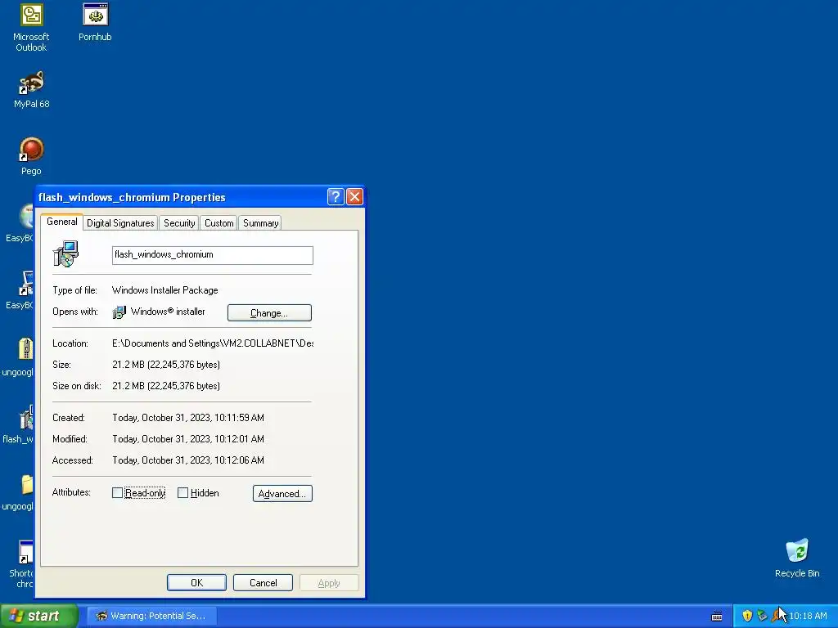Click the Size value 21.2 MB
This screenshot has width=838, height=628.
(166, 365)
